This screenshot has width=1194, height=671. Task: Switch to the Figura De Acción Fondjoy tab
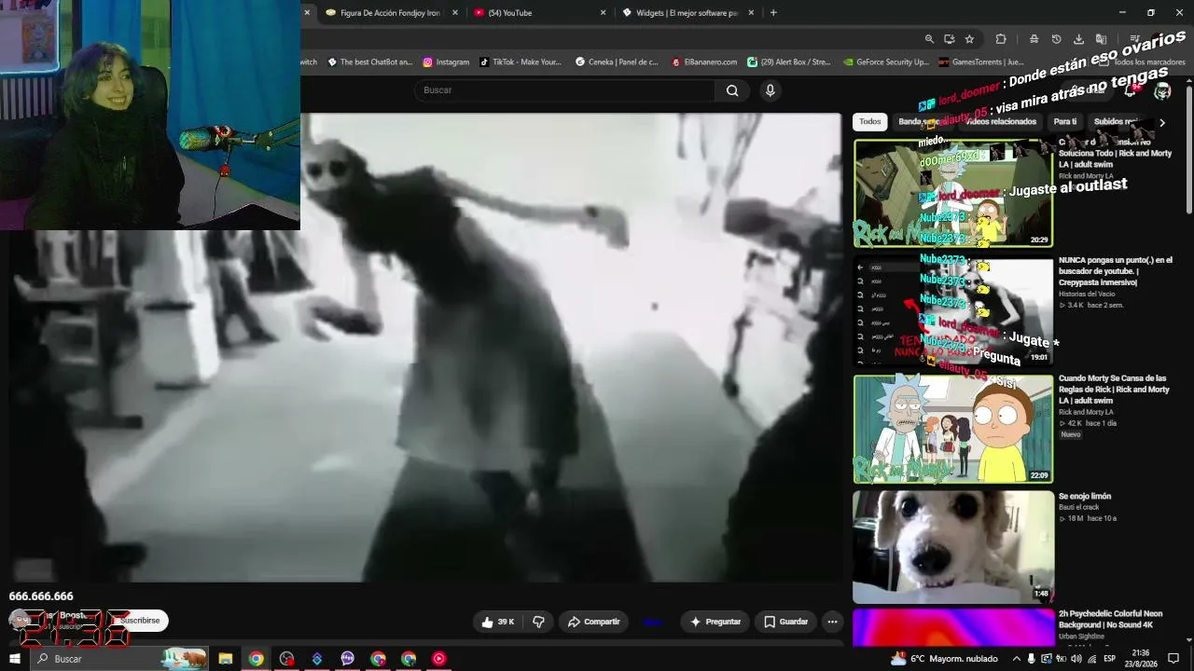(390, 13)
